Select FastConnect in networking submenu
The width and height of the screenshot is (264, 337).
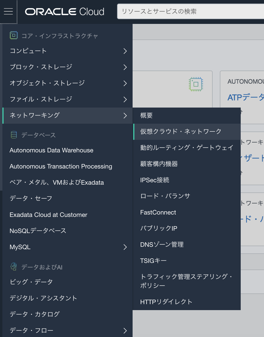(x=158, y=212)
